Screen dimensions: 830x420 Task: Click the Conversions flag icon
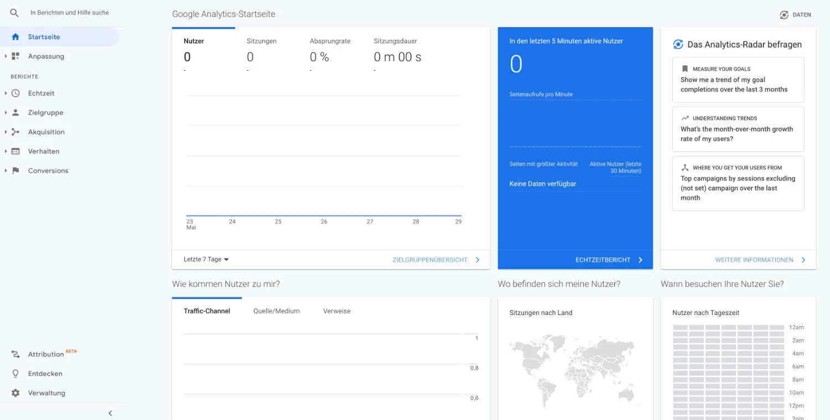pyautogui.click(x=15, y=170)
